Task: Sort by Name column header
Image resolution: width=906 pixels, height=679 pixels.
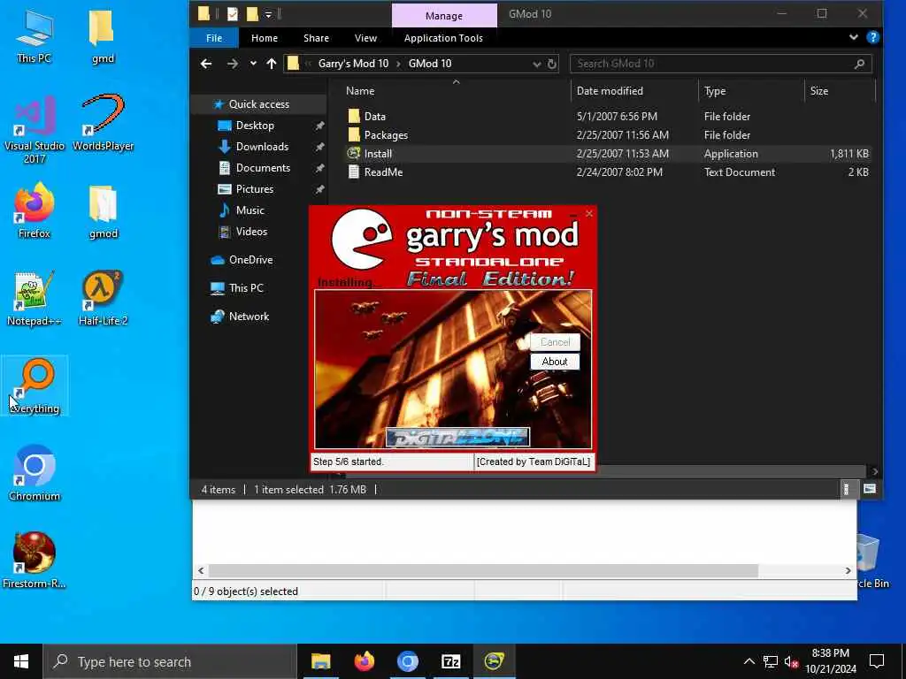Action: [x=360, y=91]
